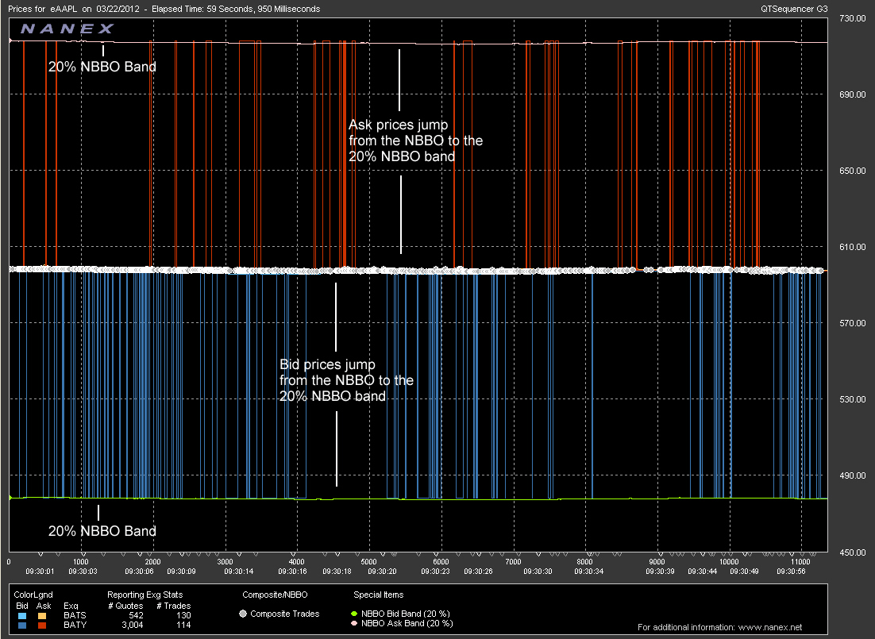Screen dimensions: 875x639
Task: Click the 09:30:39 timestamp label
Action: point(660,572)
